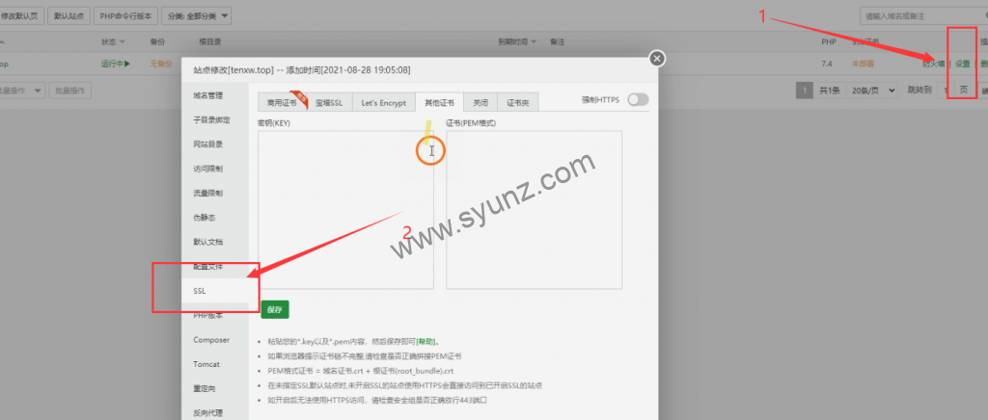This screenshot has width=988, height=420.
Task: Click the 批量操作 execute button
Action: click(x=70, y=91)
